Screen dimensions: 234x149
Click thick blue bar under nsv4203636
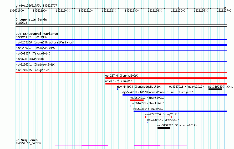coord(121,45)
